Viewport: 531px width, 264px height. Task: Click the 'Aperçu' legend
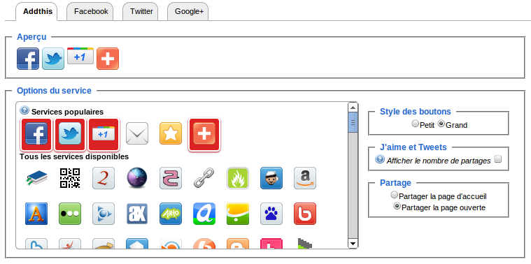coord(31,37)
